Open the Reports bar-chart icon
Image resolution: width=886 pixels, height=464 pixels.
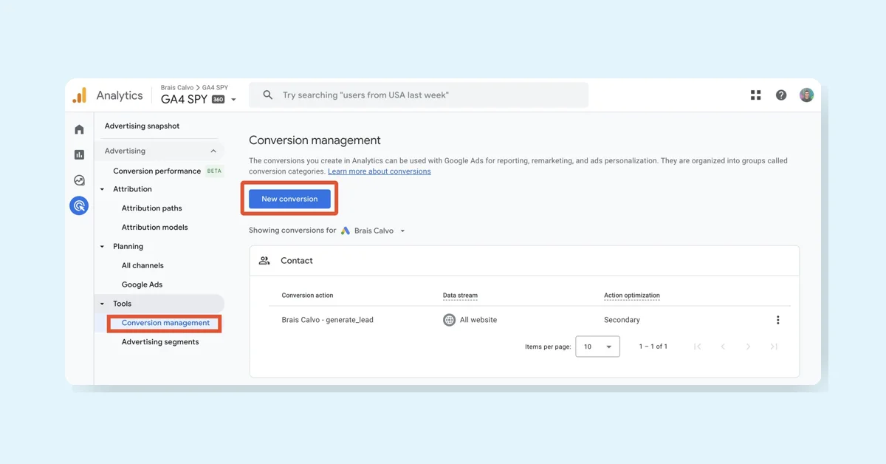click(79, 154)
